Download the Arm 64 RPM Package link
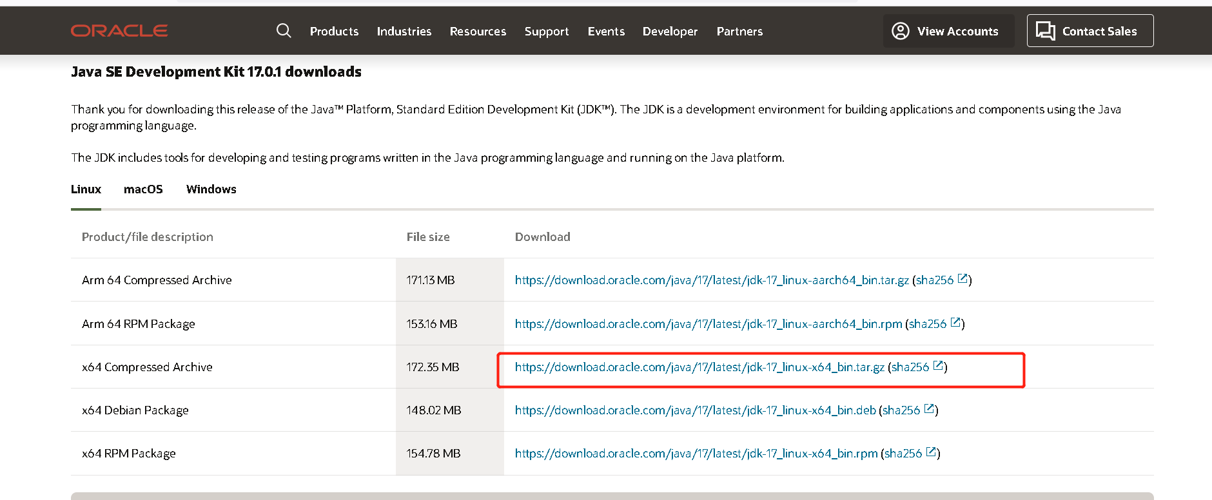The height and width of the screenshot is (500, 1212). pyautogui.click(x=708, y=323)
